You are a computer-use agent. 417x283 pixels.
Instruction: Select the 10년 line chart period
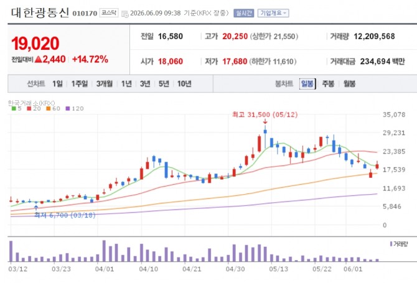coord(184,84)
